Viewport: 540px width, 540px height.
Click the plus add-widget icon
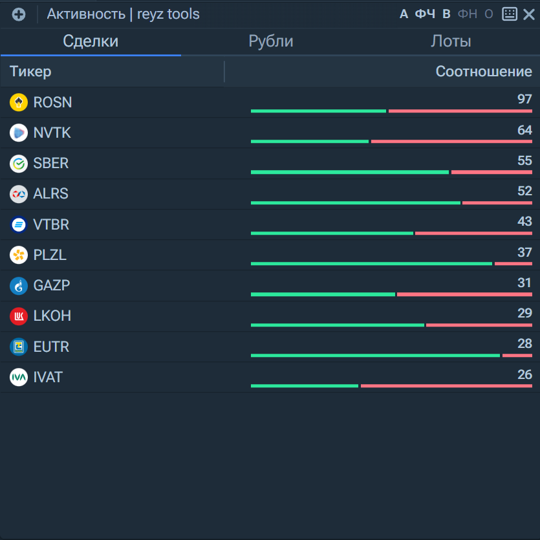point(19,14)
